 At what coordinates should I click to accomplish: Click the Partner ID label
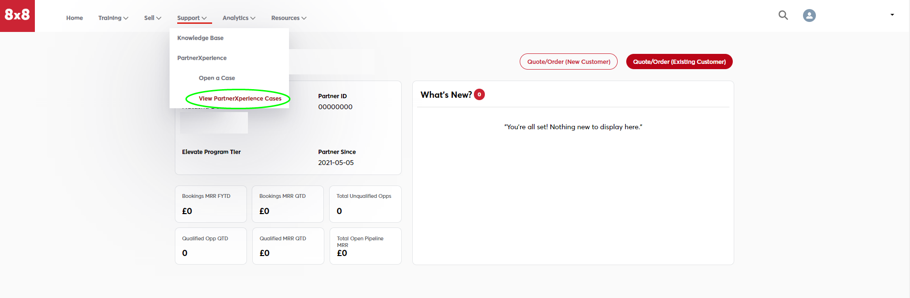coord(332,96)
